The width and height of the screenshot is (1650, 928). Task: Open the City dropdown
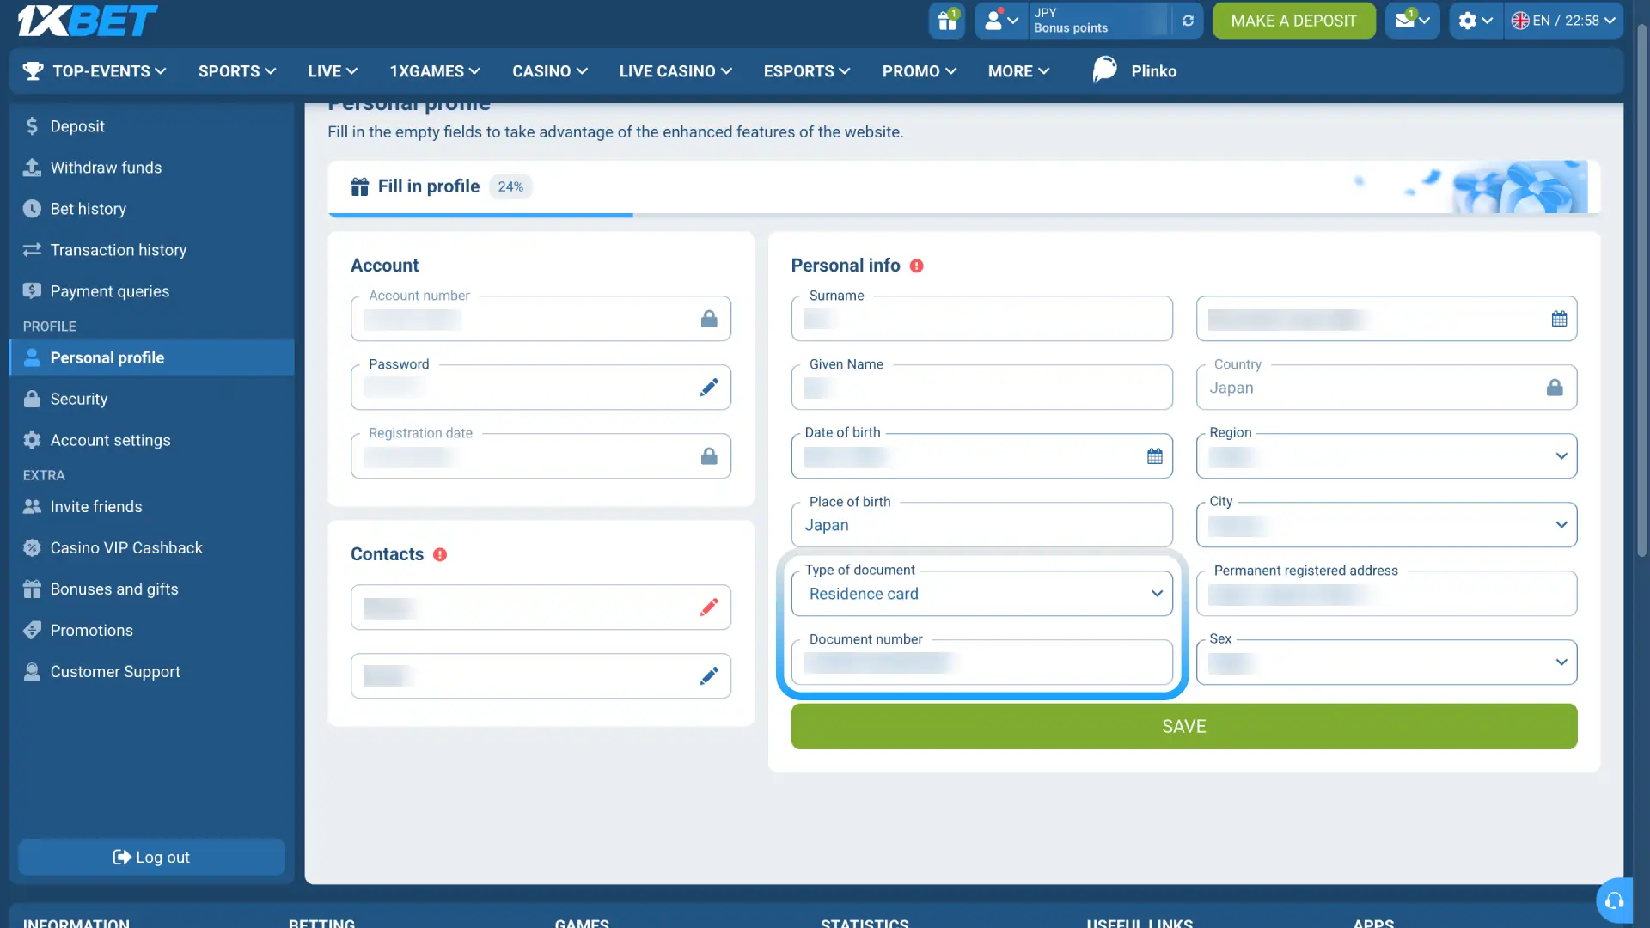[1386, 525]
